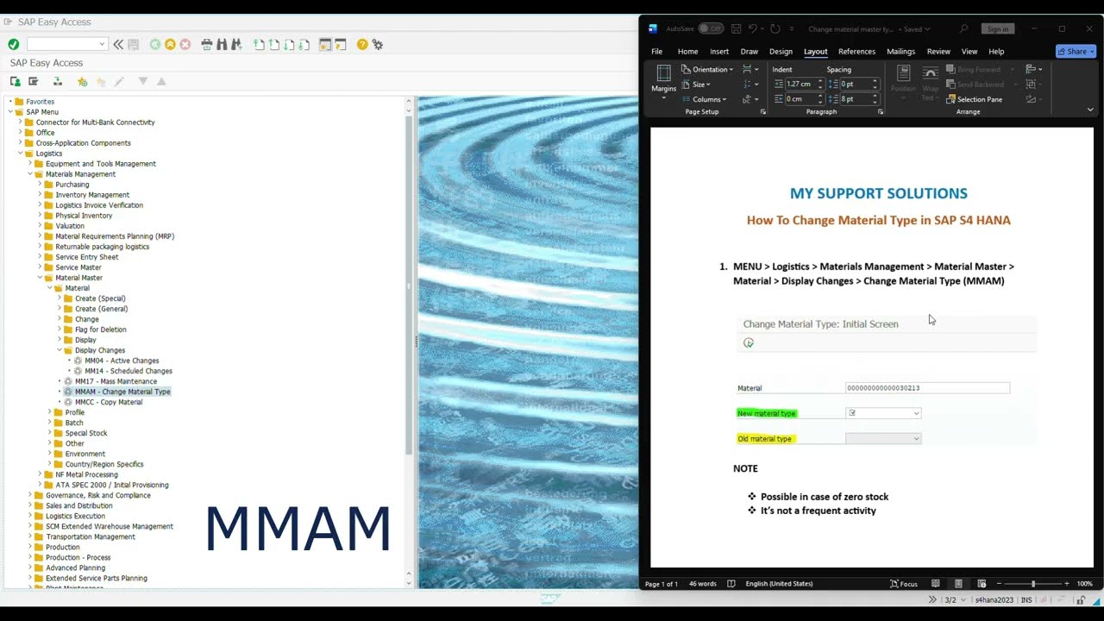1104x621 pixels.
Task: Open the Page Setup dialog launcher
Action: click(x=763, y=112)
